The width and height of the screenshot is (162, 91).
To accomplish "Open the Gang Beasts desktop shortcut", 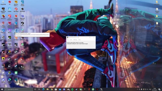I will pos(10,52).
